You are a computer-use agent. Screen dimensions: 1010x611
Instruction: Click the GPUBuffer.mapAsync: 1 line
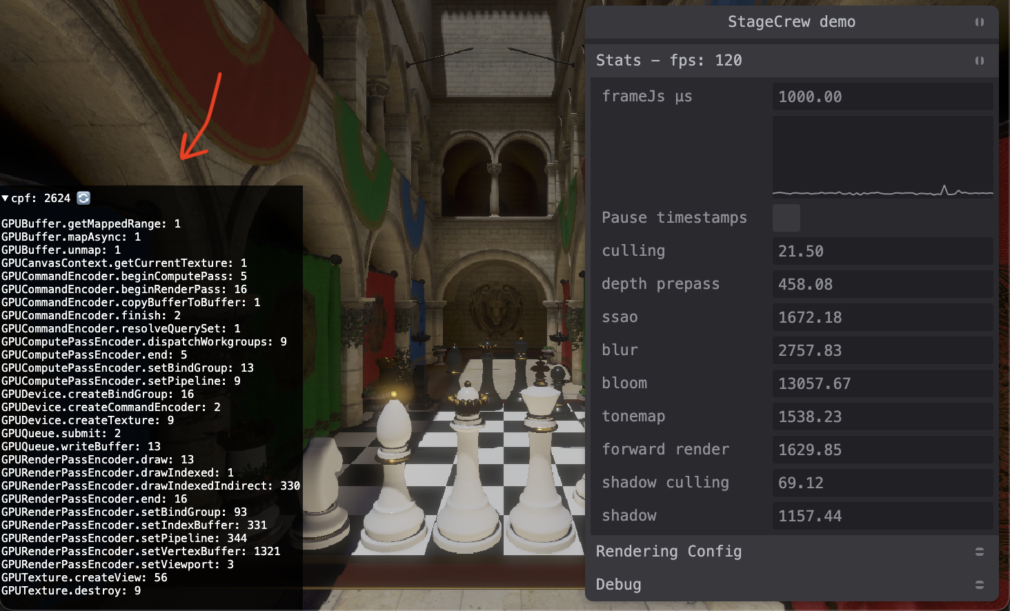[70, 237]
